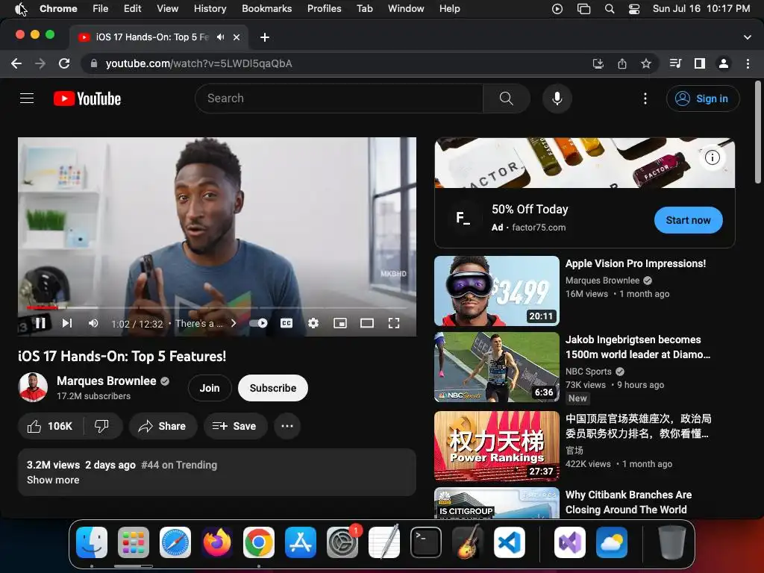Pause the video with the pause button

tap(40, 323)
